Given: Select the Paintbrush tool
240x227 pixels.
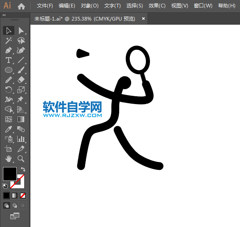Looking at the screenshot, I should (x=21, y=70).
